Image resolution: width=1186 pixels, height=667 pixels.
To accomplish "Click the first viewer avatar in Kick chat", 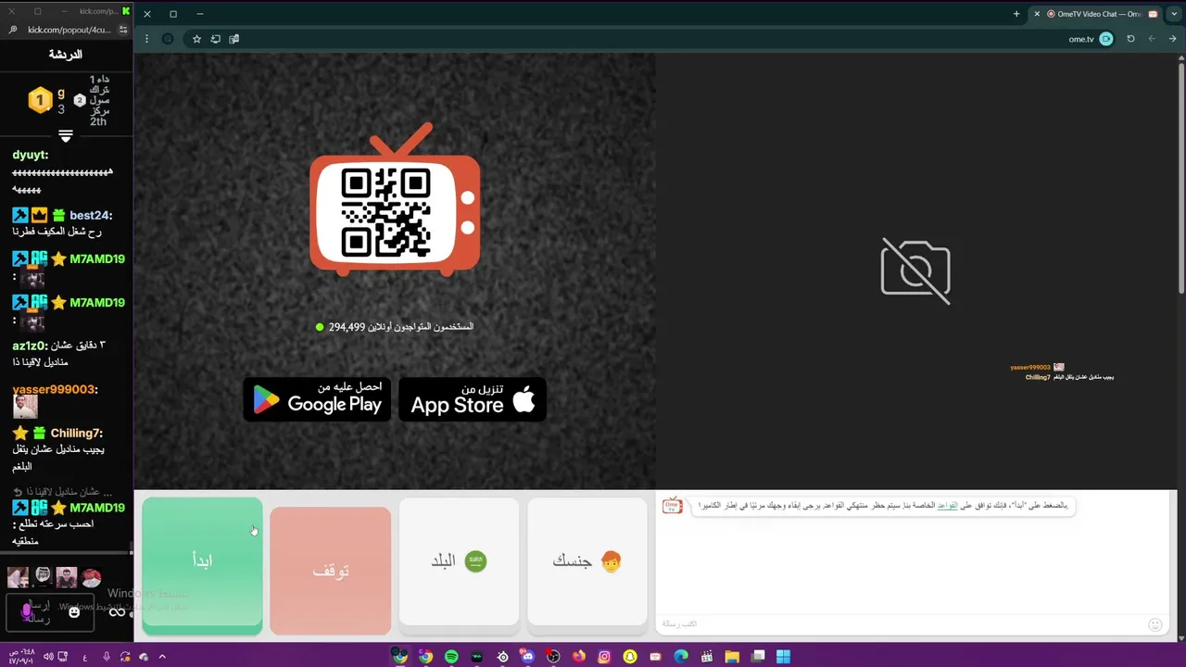I will click(x=18, y=578).
